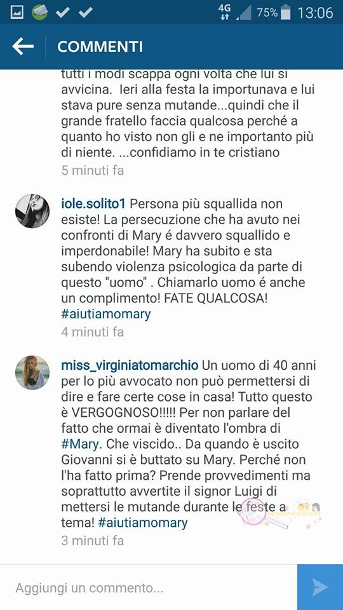The height and width of the screenshot is (610, 343).
Task: Tap the 4G network indicator
Action: pyautogui.click(x=224, y=13)
